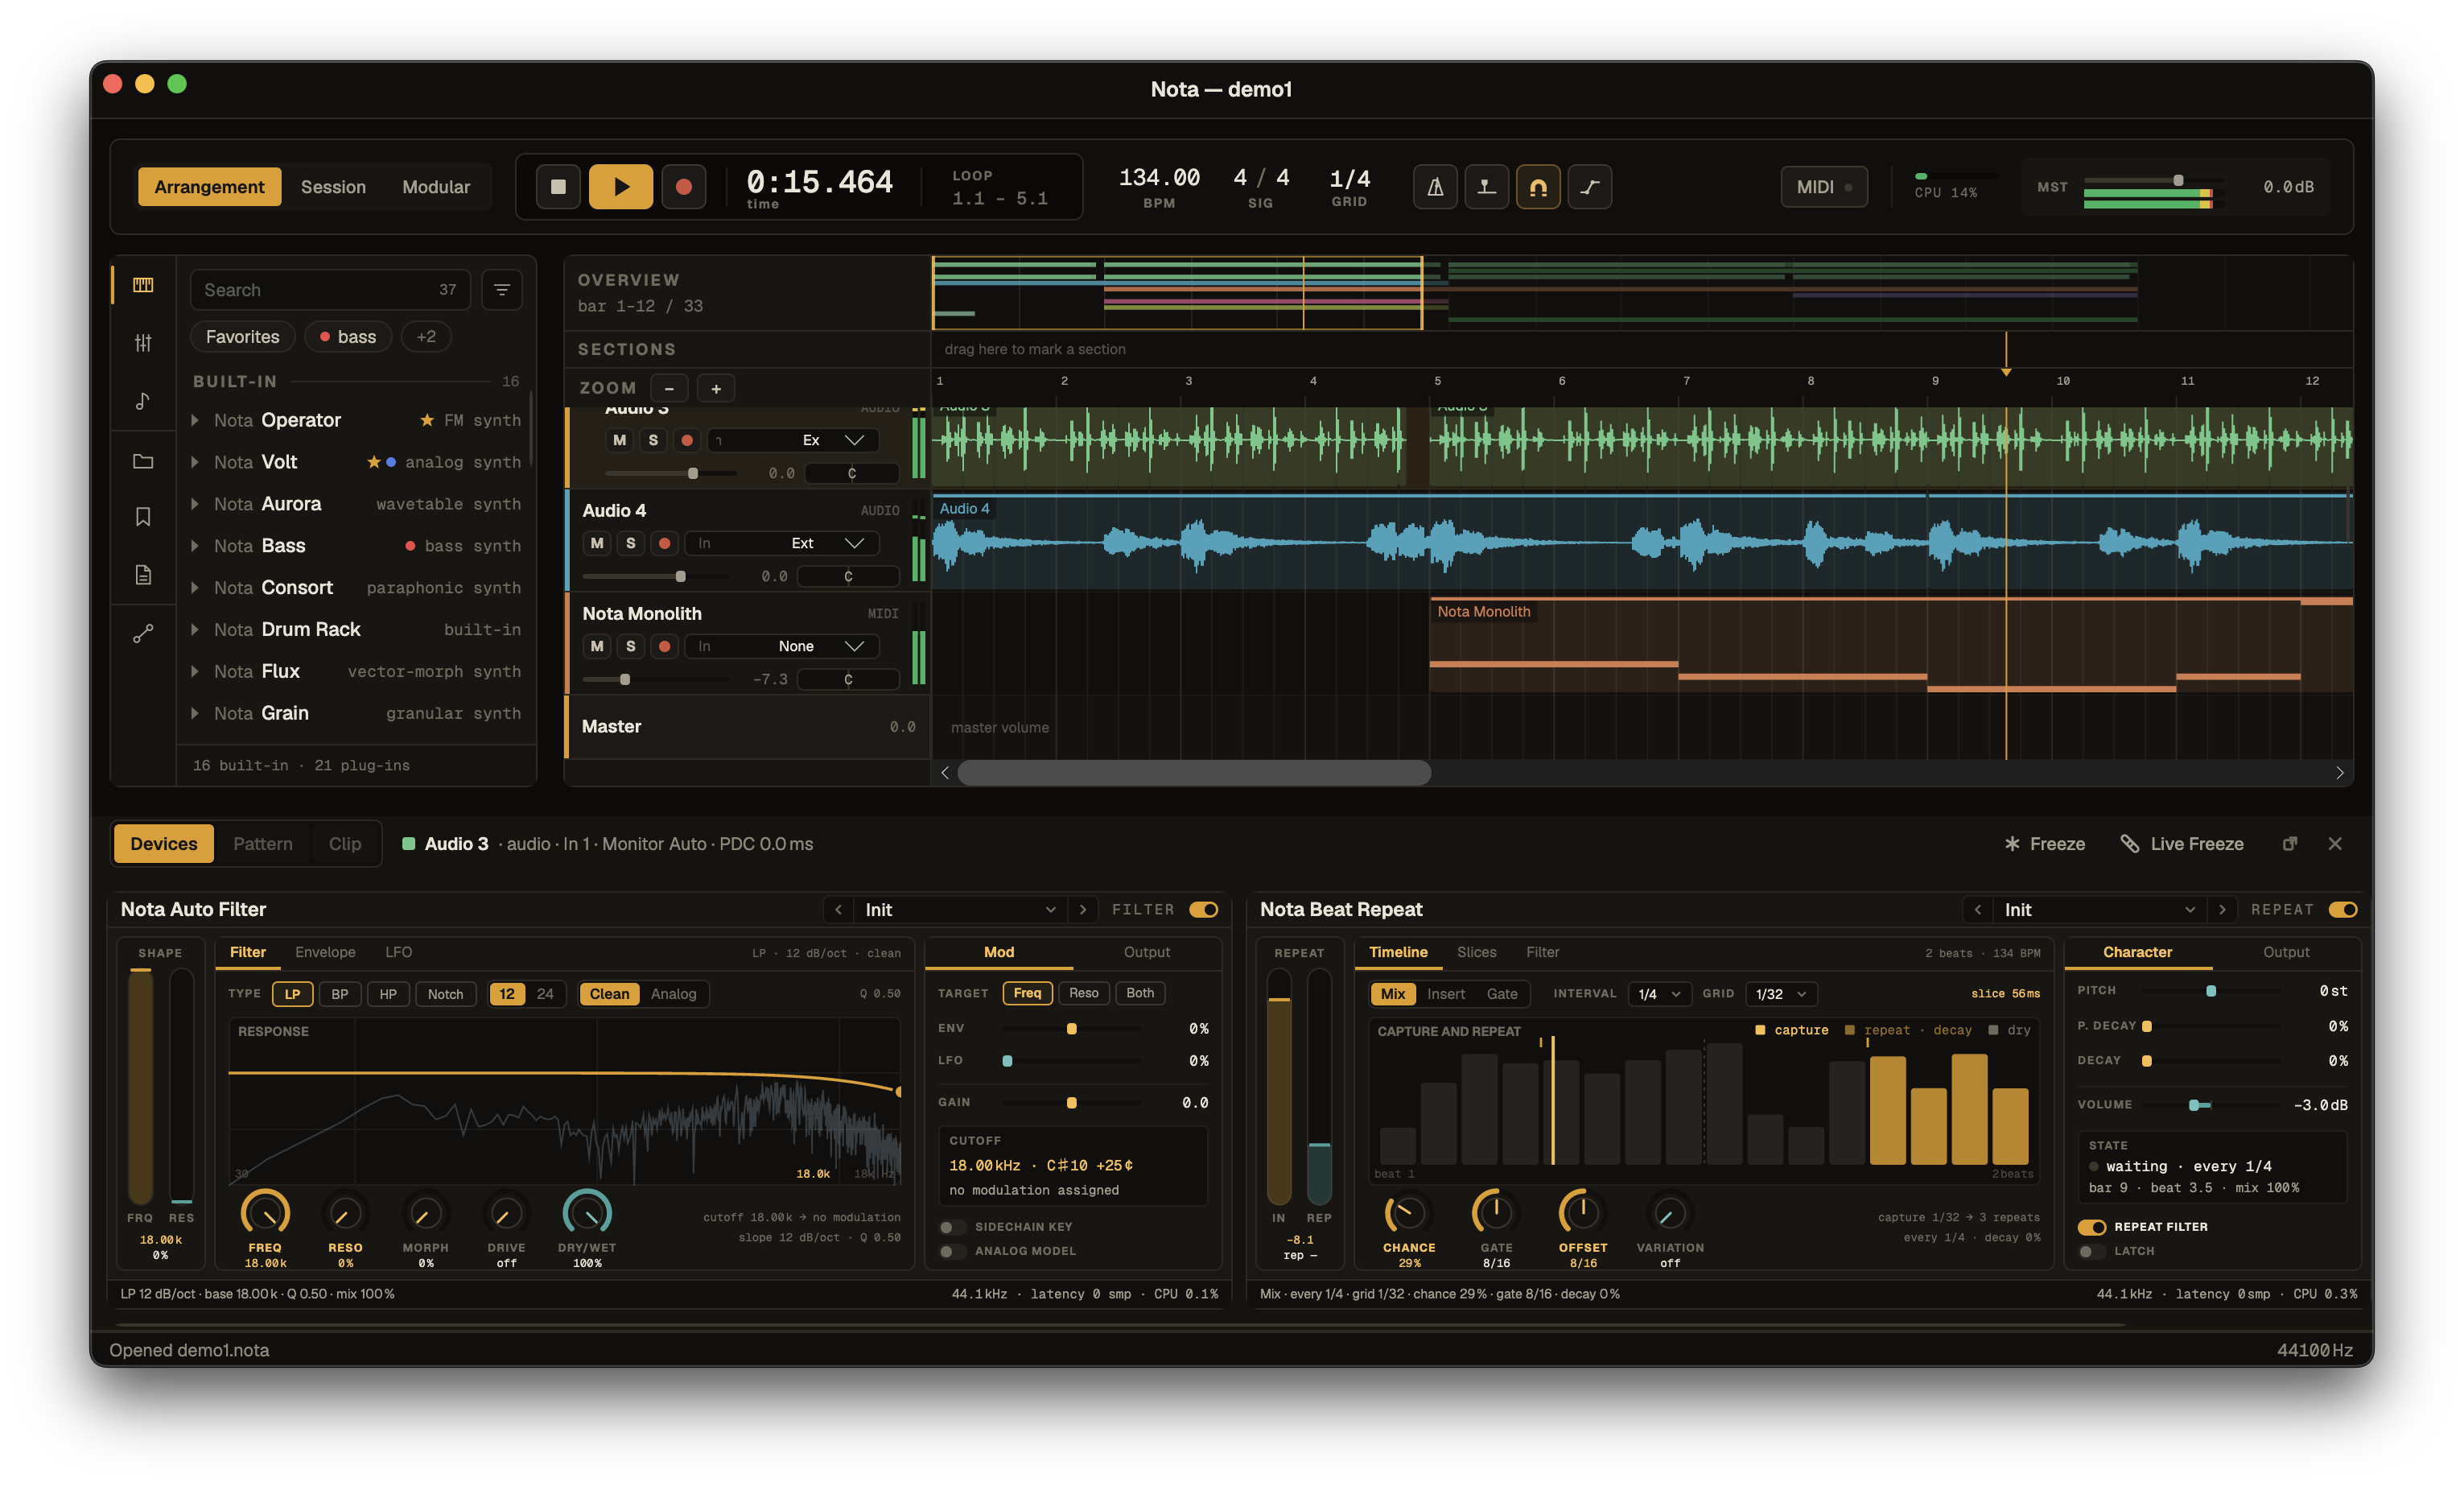
Task: Arm record on Audio 4 track
Action: 664,543
